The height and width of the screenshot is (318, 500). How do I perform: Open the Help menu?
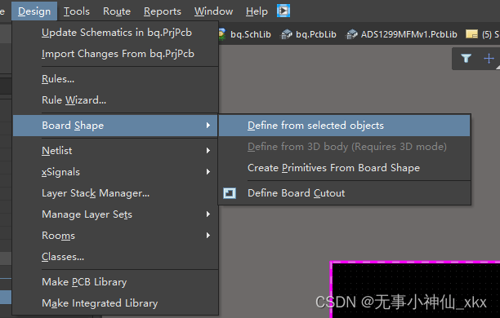pyautogui.click(x=257, y=11)
